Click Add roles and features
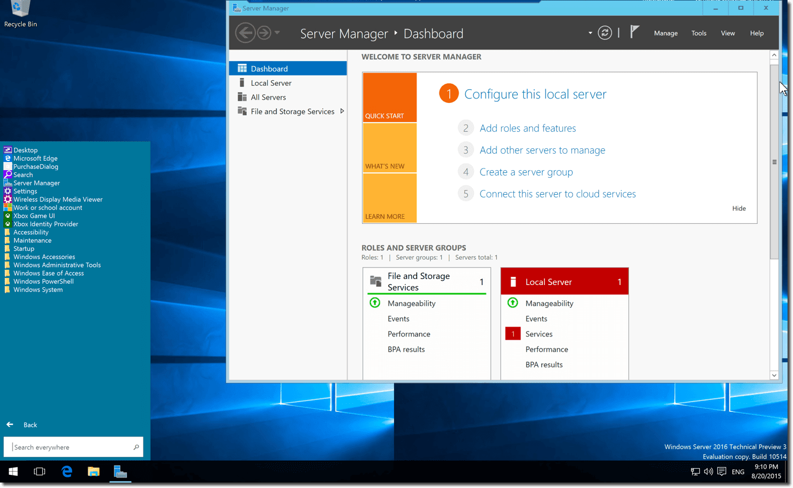Viewport: 793px width, 488px height. pyautogui.click(x=527, y=128)
